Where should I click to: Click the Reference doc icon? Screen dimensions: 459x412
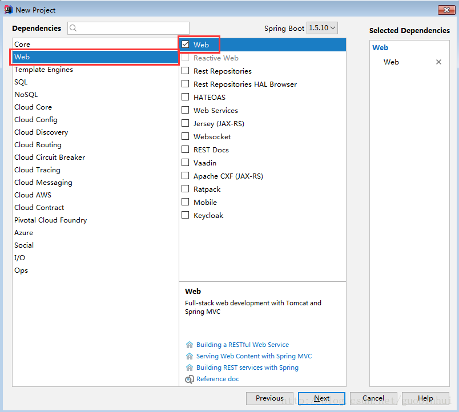pos(190,379)
